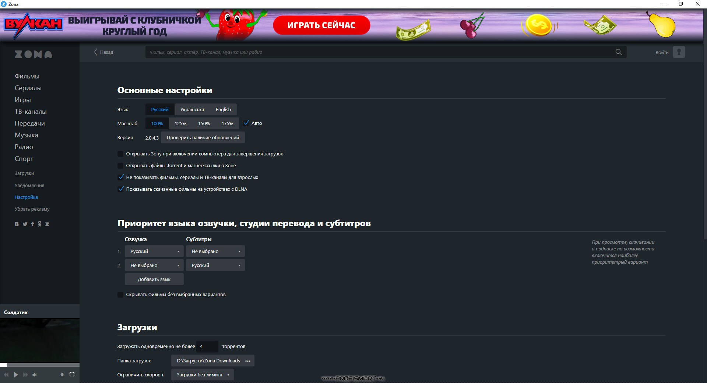Click the download icon in mini player
707x383 pixels.
click(62, 375)
